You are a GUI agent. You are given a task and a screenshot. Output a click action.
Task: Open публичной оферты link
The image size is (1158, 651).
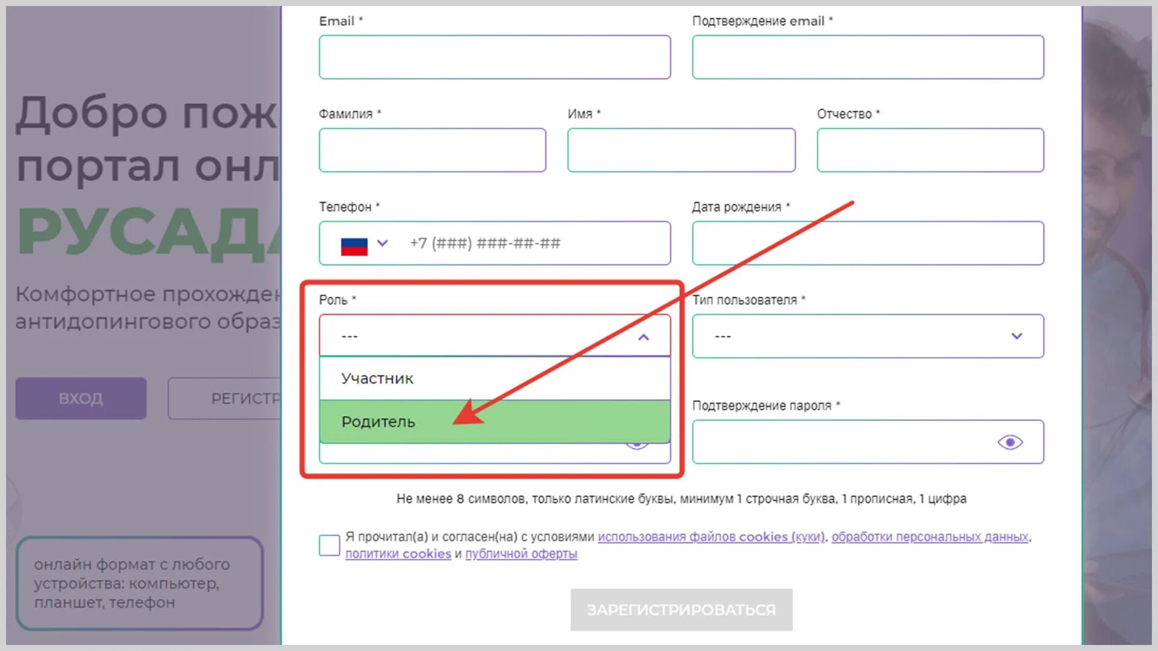point(521,553)
